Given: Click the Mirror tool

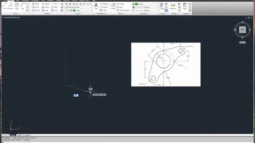Looking at the screenshot, I should [x=45, y=7].
